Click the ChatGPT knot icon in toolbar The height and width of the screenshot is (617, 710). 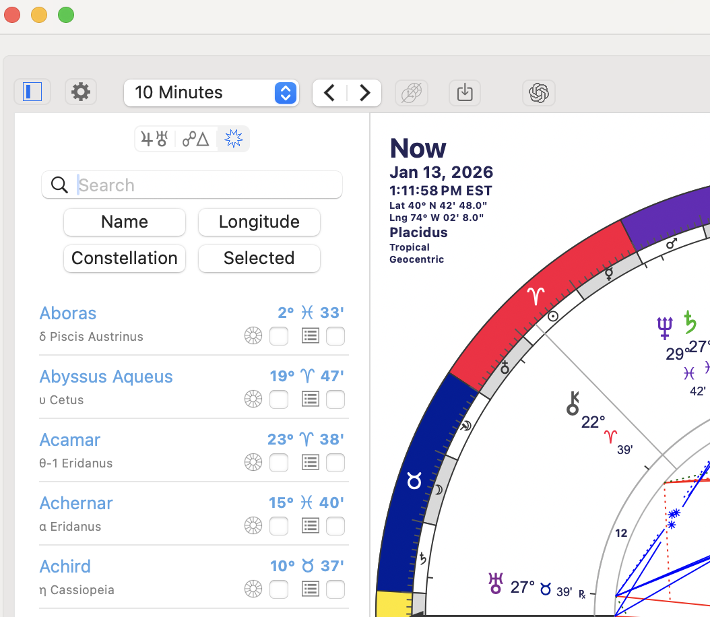click(539, 92)
